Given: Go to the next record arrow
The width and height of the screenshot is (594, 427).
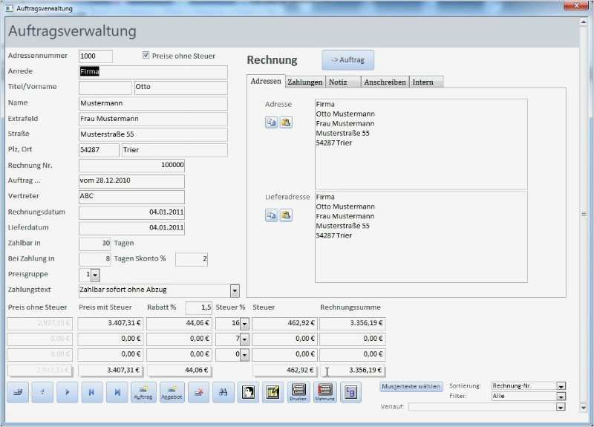Looking at the screenshot, I should pyautogui.click(x=68, y=392).
